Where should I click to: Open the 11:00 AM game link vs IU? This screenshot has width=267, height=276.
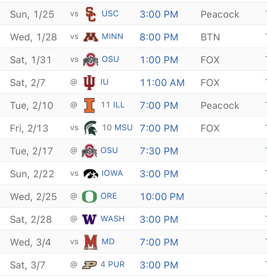162,83
